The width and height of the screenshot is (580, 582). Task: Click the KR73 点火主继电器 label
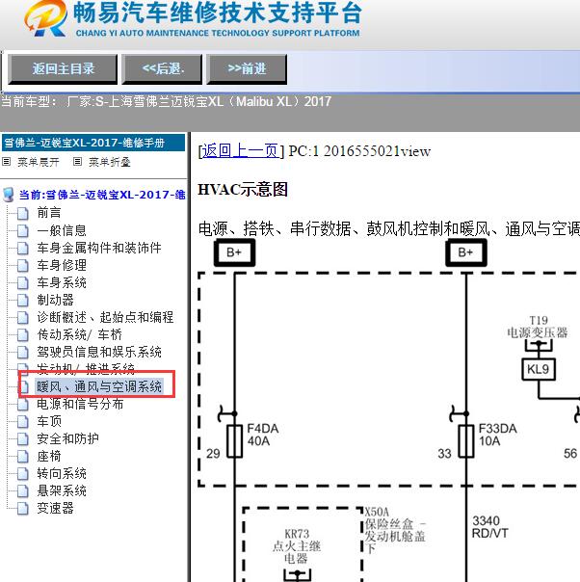click(297, 546)
